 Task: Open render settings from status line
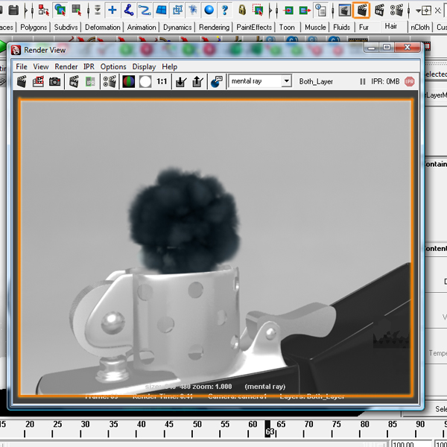pyautogui.click(x=396, y=10)
